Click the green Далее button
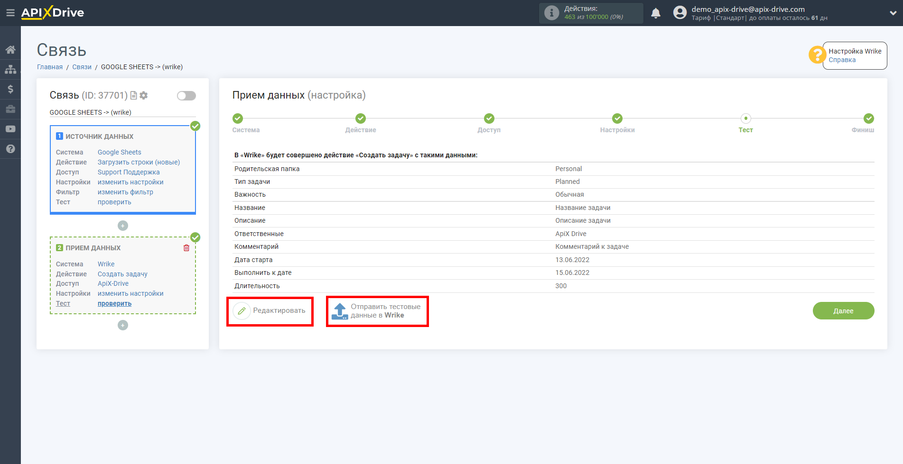Screen dimensions: 903x464 pyautogui.click(x=843, y=311)
